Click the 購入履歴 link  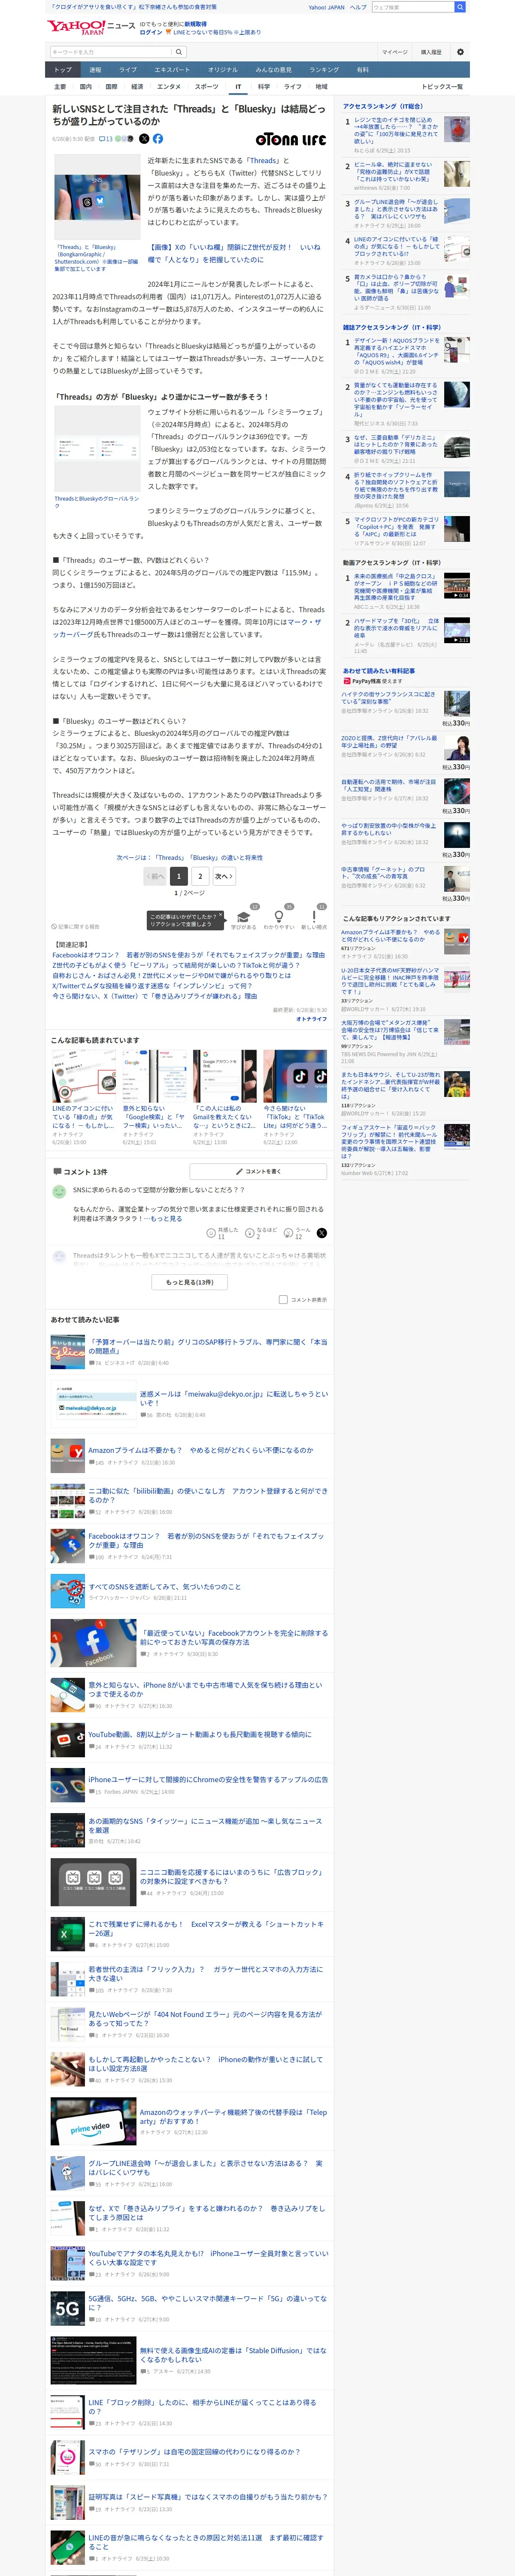click(431, 52)
